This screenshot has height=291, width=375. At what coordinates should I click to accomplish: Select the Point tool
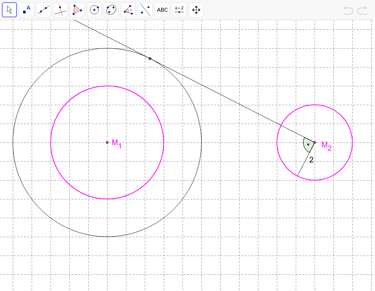pos(26,10)
